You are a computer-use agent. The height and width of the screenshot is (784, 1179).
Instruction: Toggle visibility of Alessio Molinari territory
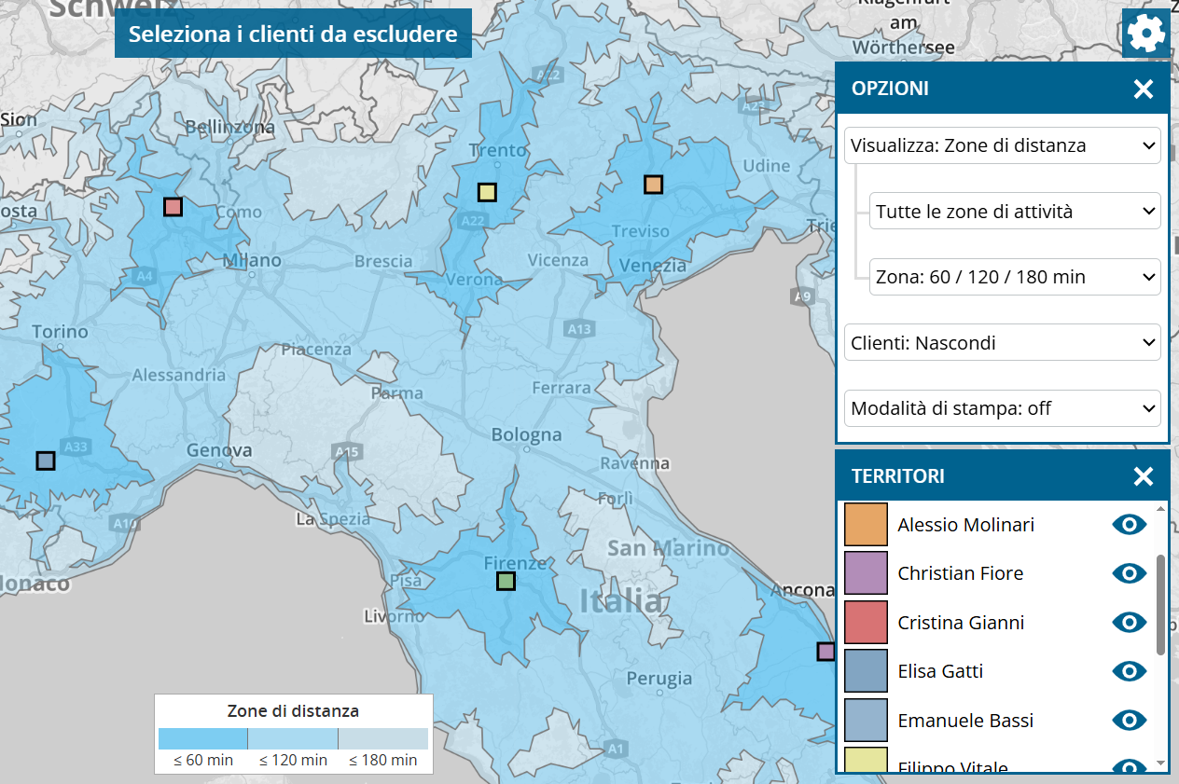point(1129,525)
